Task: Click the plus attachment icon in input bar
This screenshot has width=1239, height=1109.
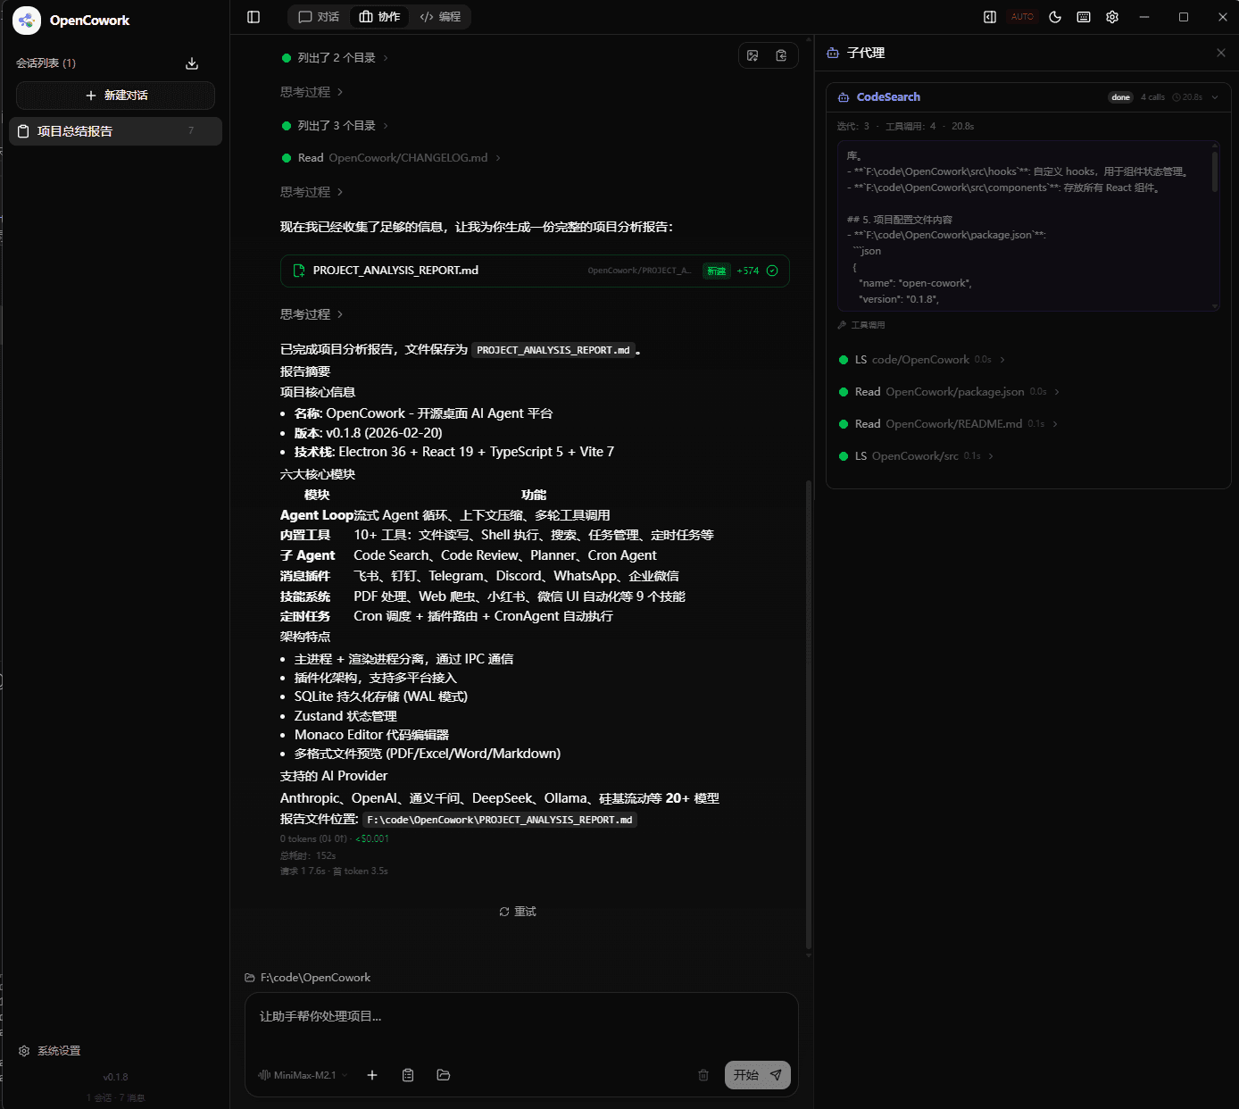Action: click(x=372, y=1075)
